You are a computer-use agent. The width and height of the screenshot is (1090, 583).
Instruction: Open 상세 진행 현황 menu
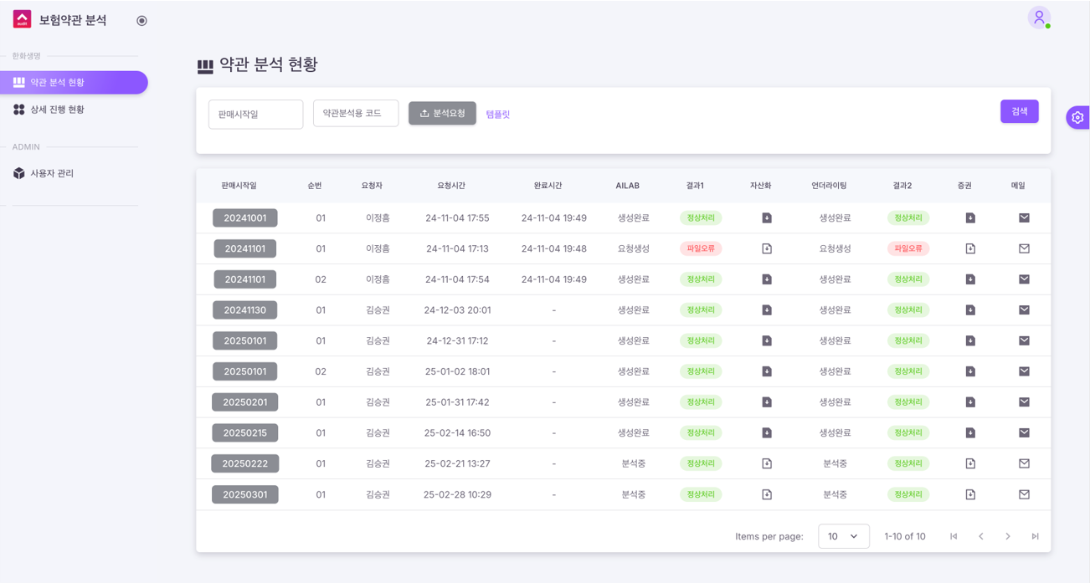[x=57, y=110]
